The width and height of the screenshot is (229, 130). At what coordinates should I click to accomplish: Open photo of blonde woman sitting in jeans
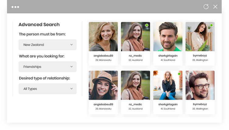click(168, 85)
